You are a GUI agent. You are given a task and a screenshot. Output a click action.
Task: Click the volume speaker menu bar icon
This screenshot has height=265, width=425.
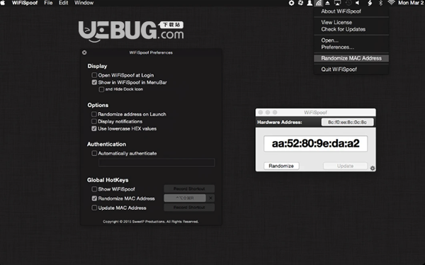(x=358, y=3)
